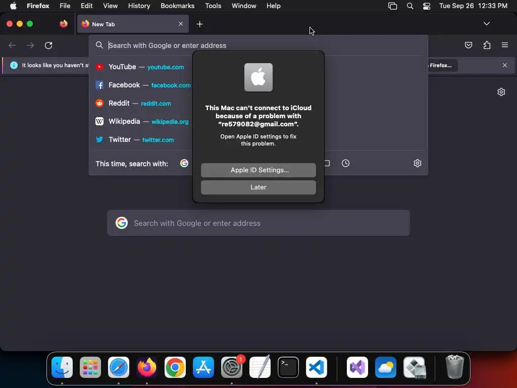Dismiss the notification bar with the X
This screenshot has width=517, height=388.
505,65
